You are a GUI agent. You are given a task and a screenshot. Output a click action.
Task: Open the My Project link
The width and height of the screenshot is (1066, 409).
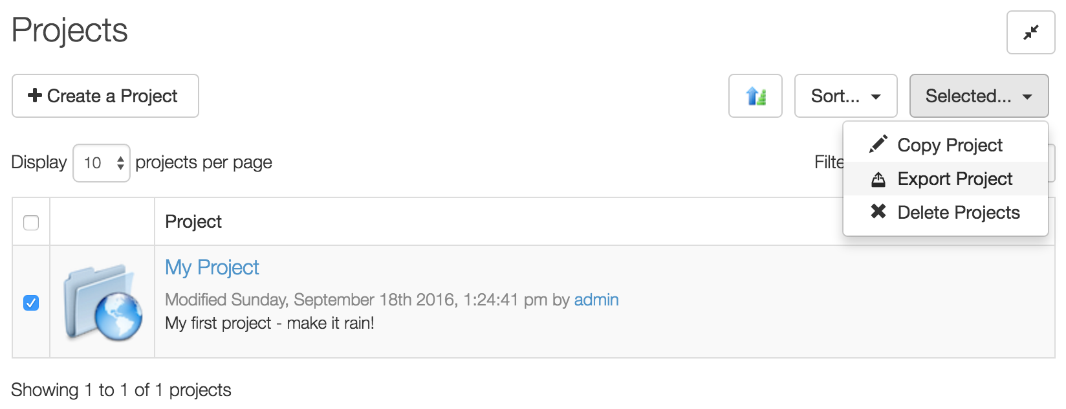[212, 267]
